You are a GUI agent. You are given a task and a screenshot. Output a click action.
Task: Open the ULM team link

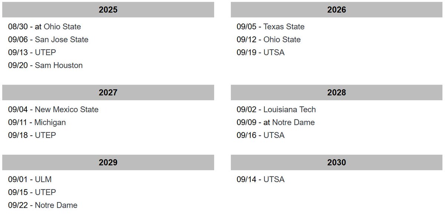[x=43, y=179]
